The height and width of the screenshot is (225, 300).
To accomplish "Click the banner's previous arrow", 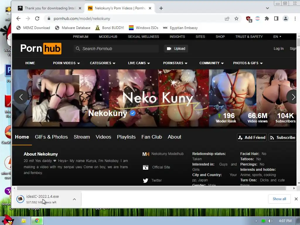I will [x=21, y=97].
